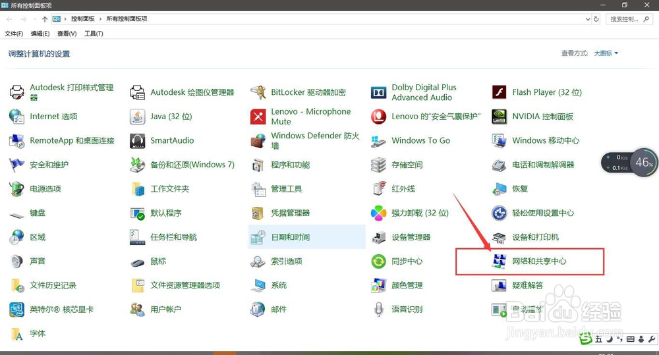
Task: Click the Internet 选项 globe icon
Action: 17,117
